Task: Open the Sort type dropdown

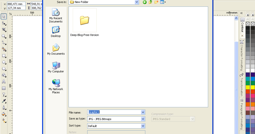Action: pos(143,126)
